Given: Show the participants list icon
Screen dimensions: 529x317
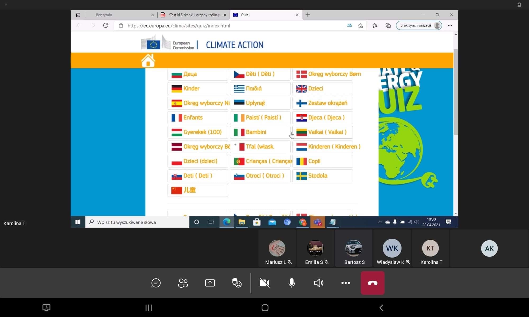Looking at the screenshot, I should tap(183, 283).
